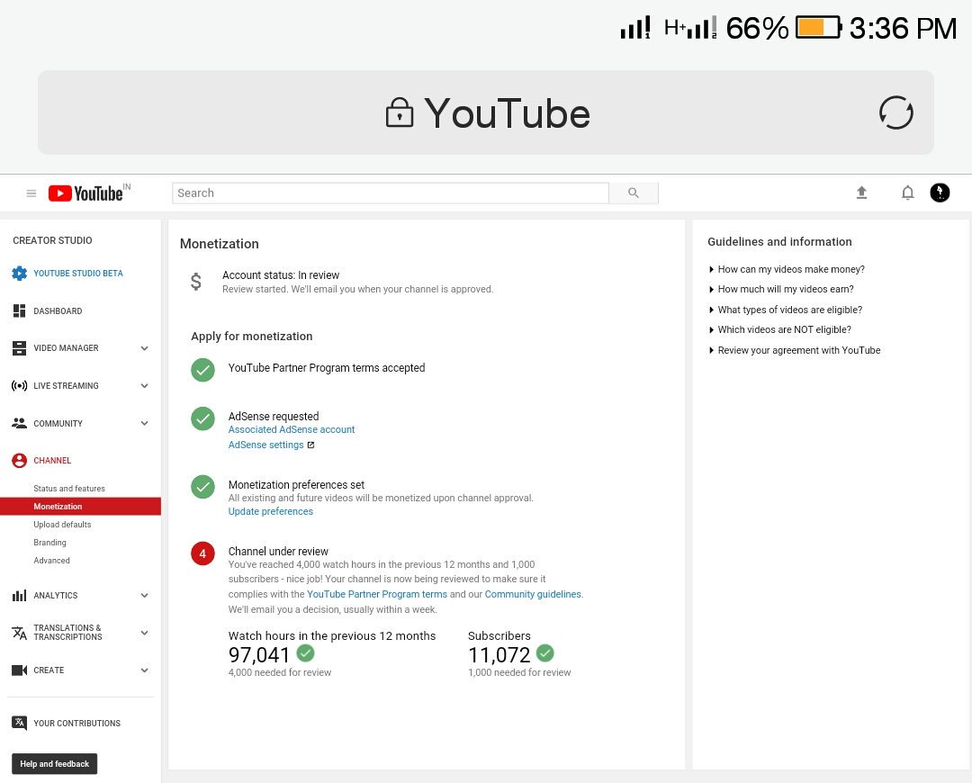
Task: Expand Analytics section chevron
Action: click(144, 595)
